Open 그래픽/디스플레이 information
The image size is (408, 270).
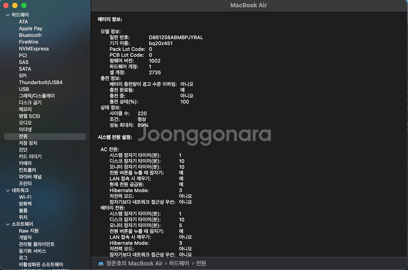tap(37, 96)
